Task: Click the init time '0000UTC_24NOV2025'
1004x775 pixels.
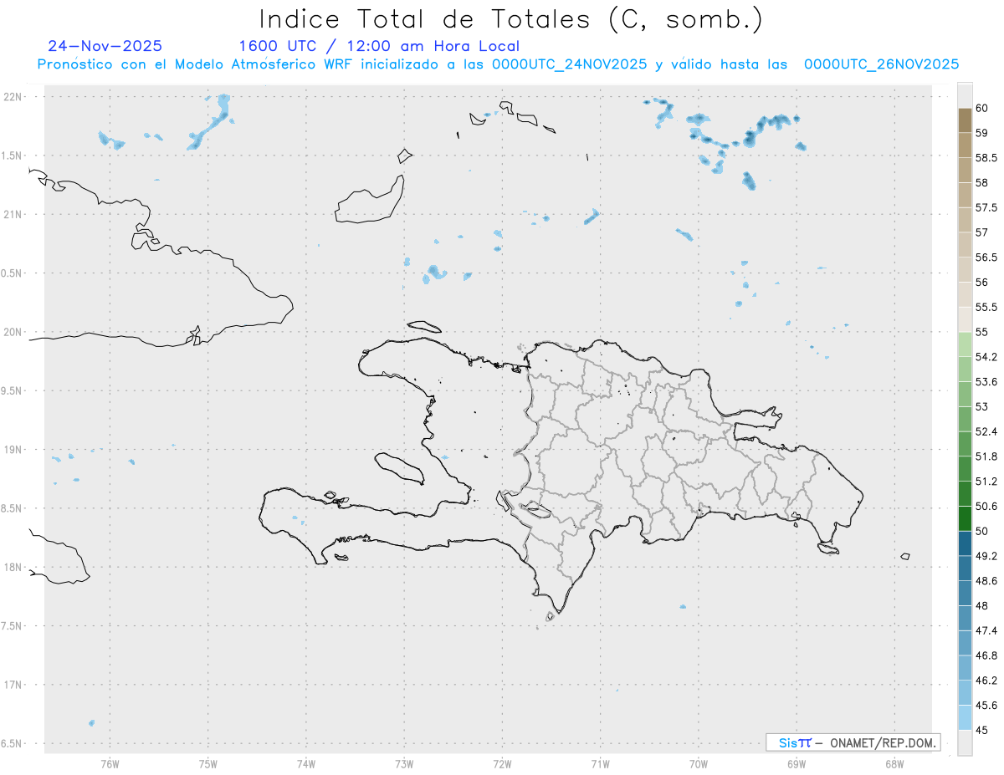Action: 569,64
